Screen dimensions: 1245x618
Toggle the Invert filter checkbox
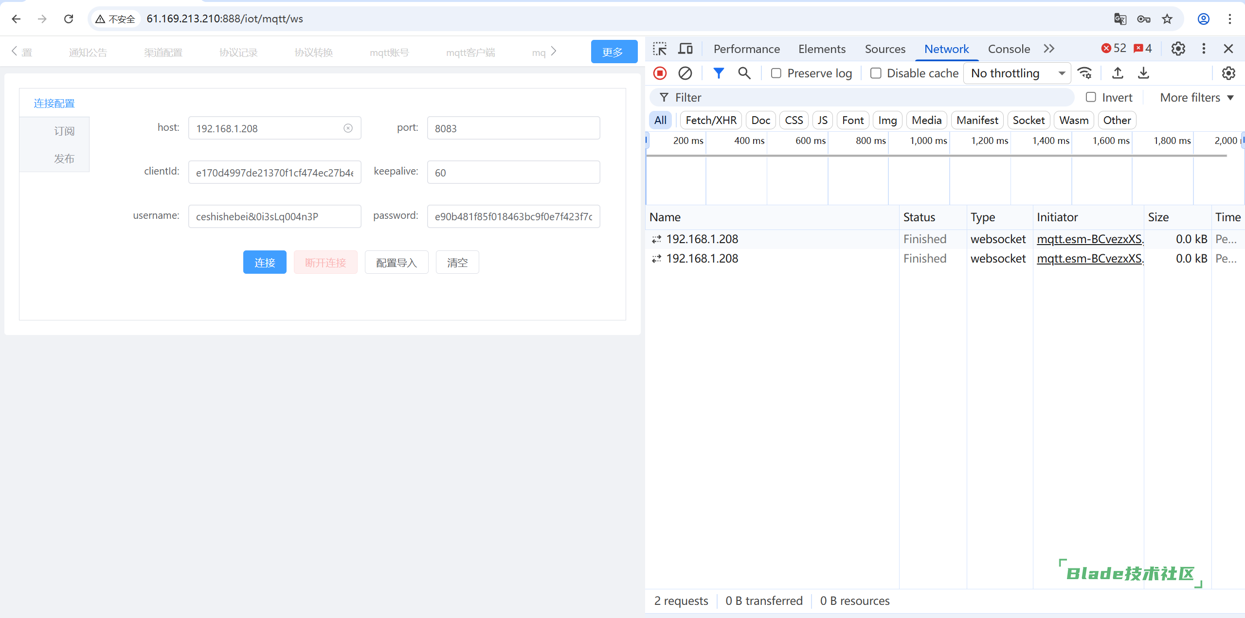pyautogui.click(x=1091, y=97)
